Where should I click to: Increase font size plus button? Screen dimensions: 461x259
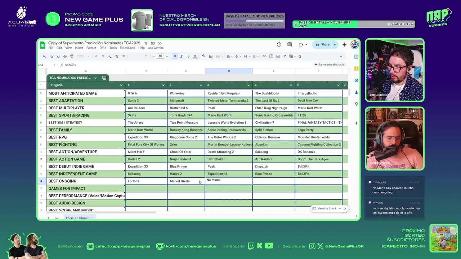click(x=167, y=56)
